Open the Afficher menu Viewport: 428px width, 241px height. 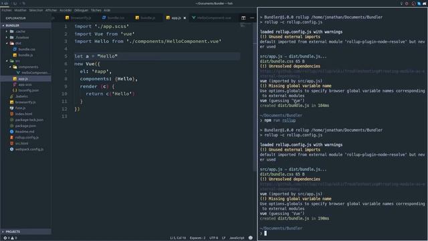click(x=51, y=10)
